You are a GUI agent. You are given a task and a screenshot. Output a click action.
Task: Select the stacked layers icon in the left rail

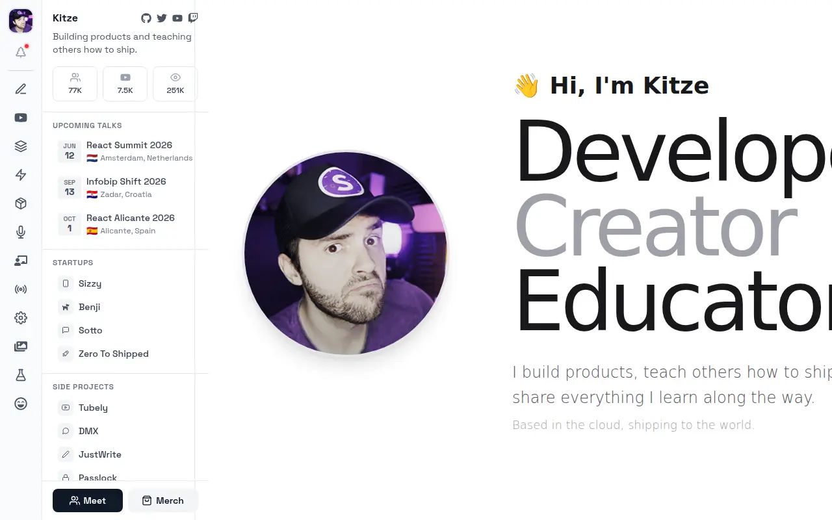click(21, 146)
